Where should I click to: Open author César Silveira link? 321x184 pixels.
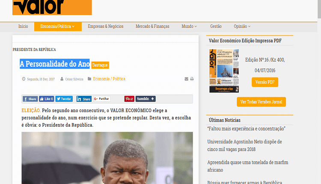[x=74, y=79]
